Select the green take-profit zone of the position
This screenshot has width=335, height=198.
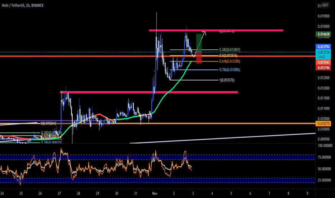coord(199,42)
